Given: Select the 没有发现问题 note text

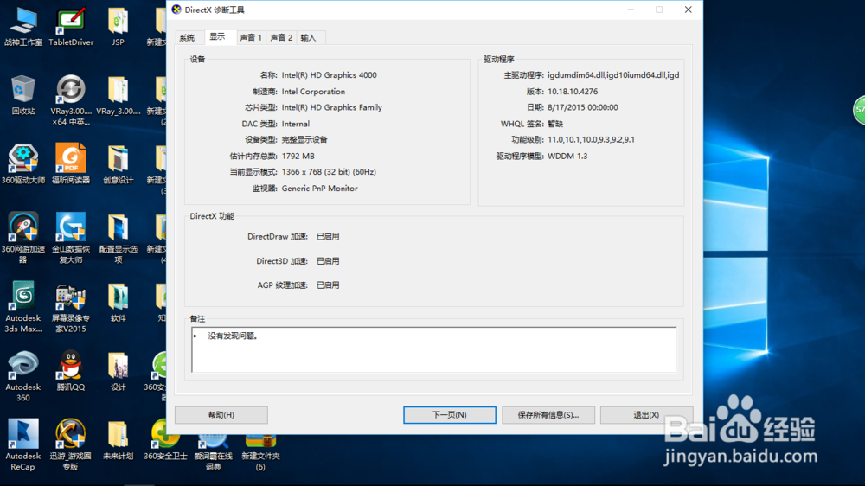Looking at the screenshot, I should [x=232, y=336].
